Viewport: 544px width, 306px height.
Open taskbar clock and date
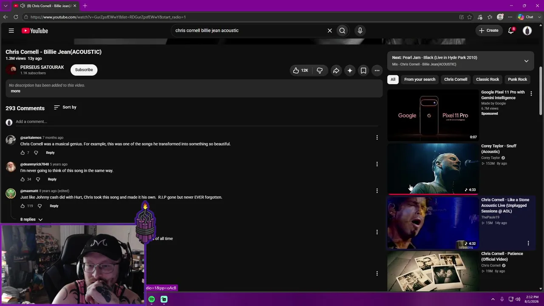532,299
